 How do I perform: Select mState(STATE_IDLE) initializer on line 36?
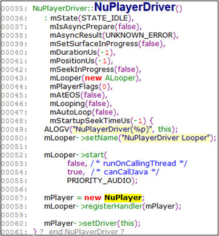91,18
